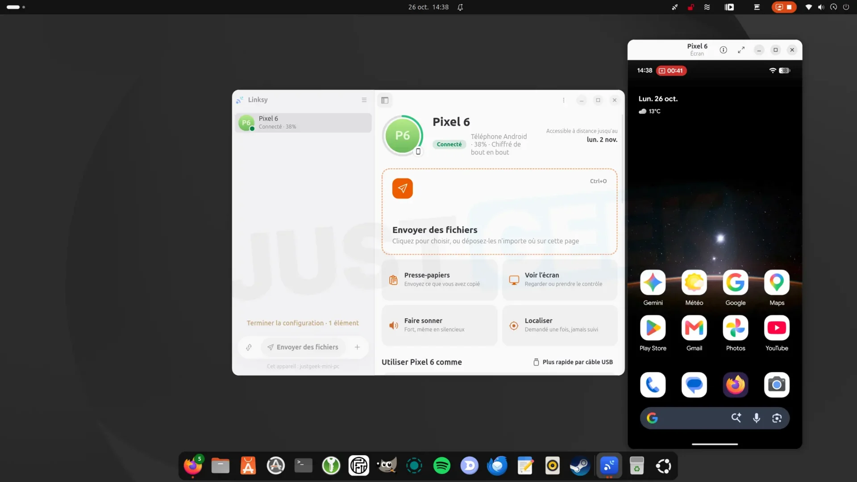This screenshot has height=482, width=857.
Task: Open the clock and date in top bar
Action: point(428,7)
